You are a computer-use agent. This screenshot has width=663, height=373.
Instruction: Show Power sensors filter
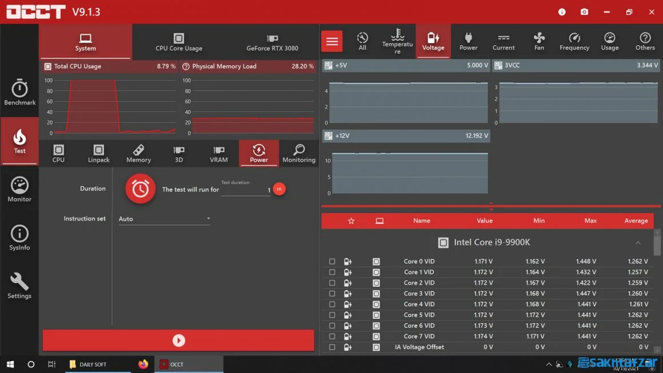469,41
